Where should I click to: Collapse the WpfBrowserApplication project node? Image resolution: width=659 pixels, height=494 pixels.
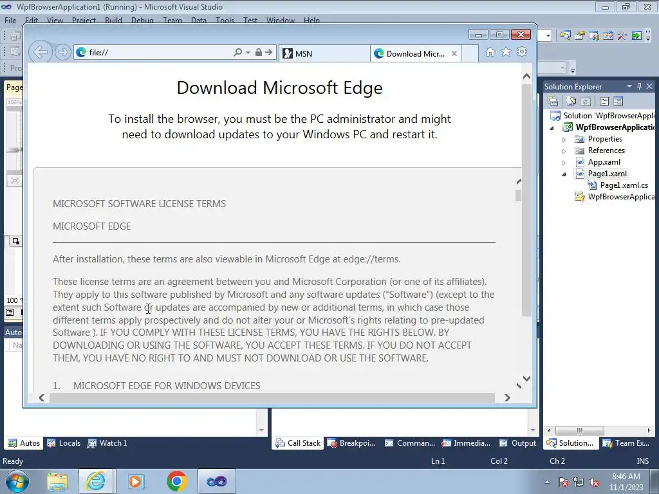tap(552, 128)
